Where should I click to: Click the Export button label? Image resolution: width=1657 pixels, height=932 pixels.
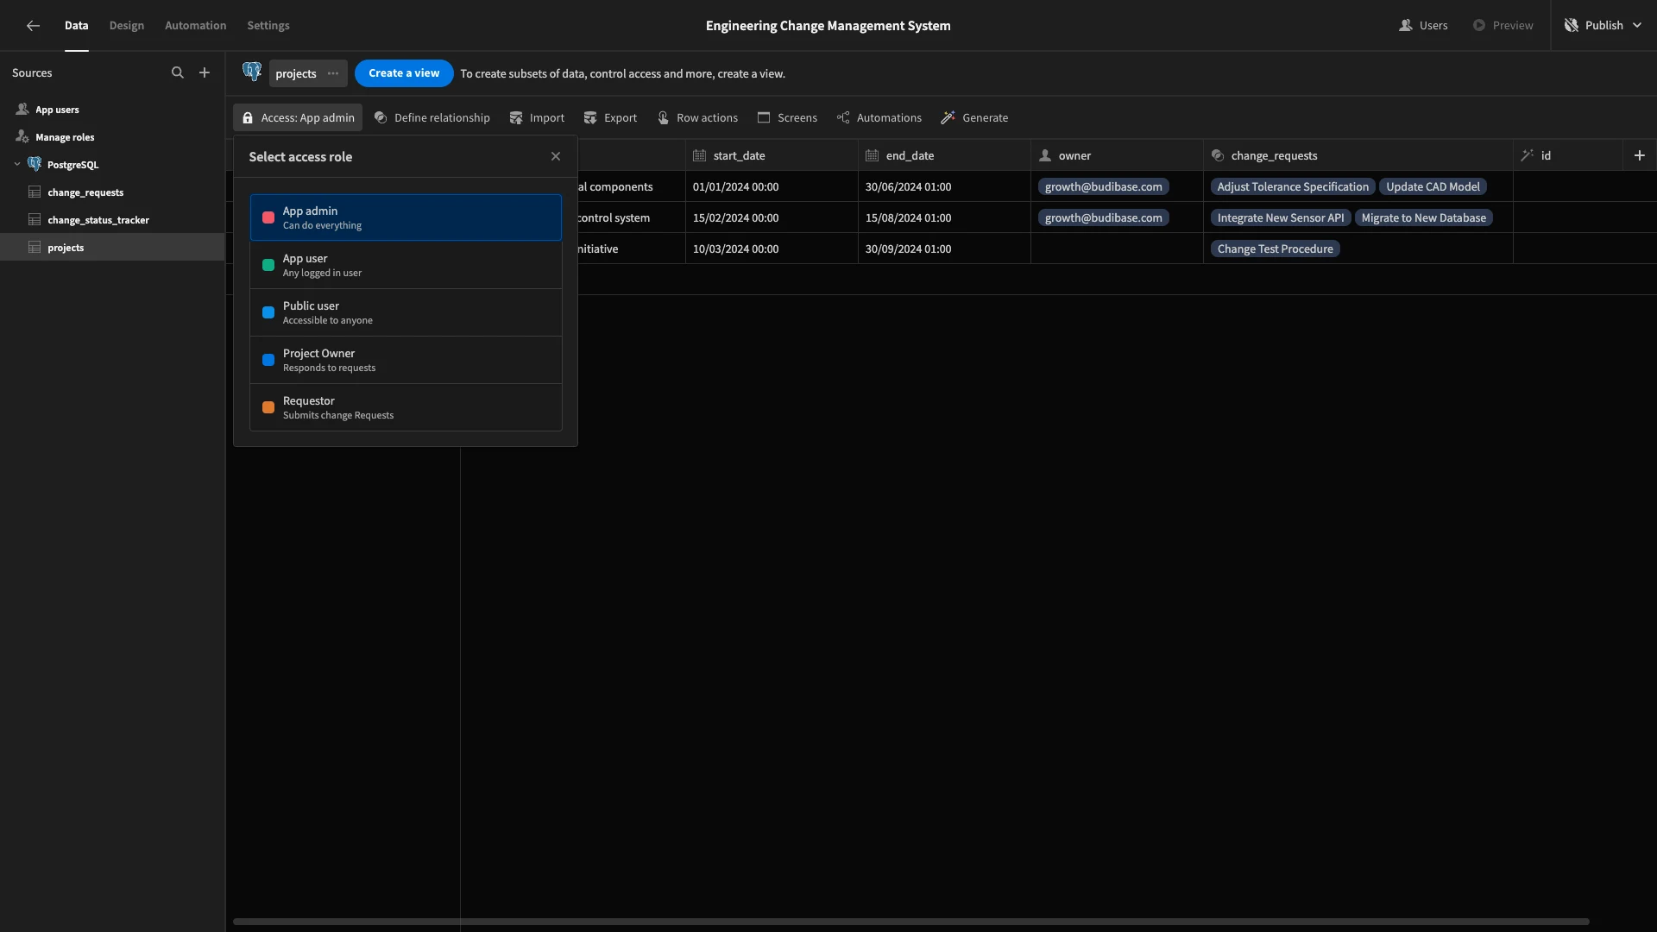621,118
